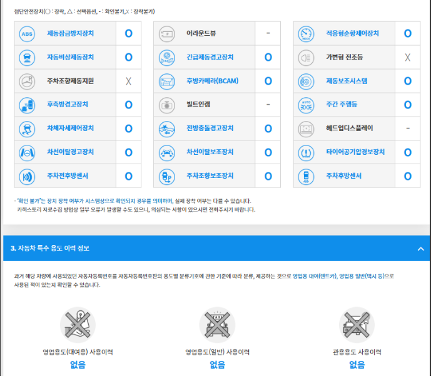Viewport: 431px width, 378px height.
Task: Click 없음 under 영업용도(대여용) 사용이력
Action: pos(78,365)
